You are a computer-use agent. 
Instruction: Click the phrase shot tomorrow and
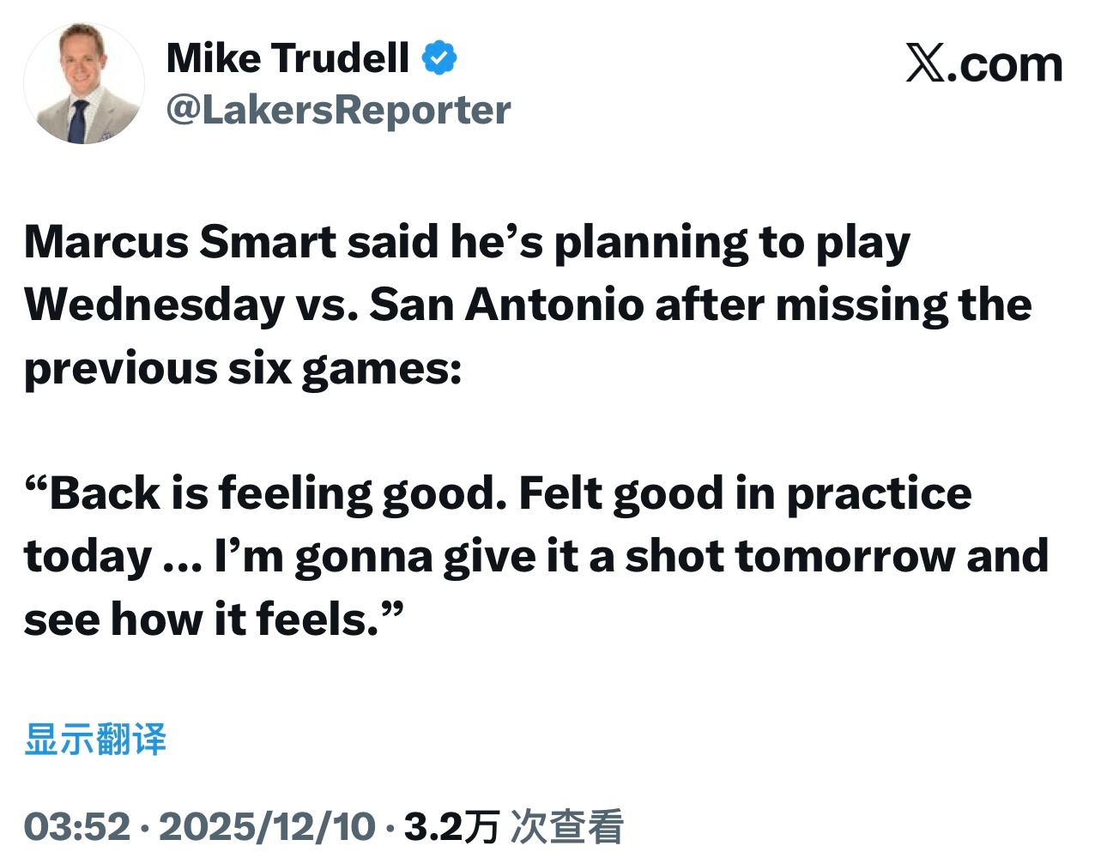click(x=837, y=556)
